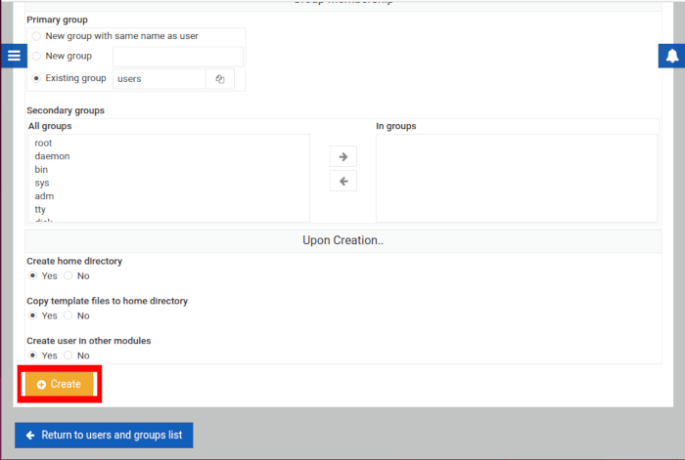
Task: Set Create user in other modules to Yes
Action: (32, 355)
